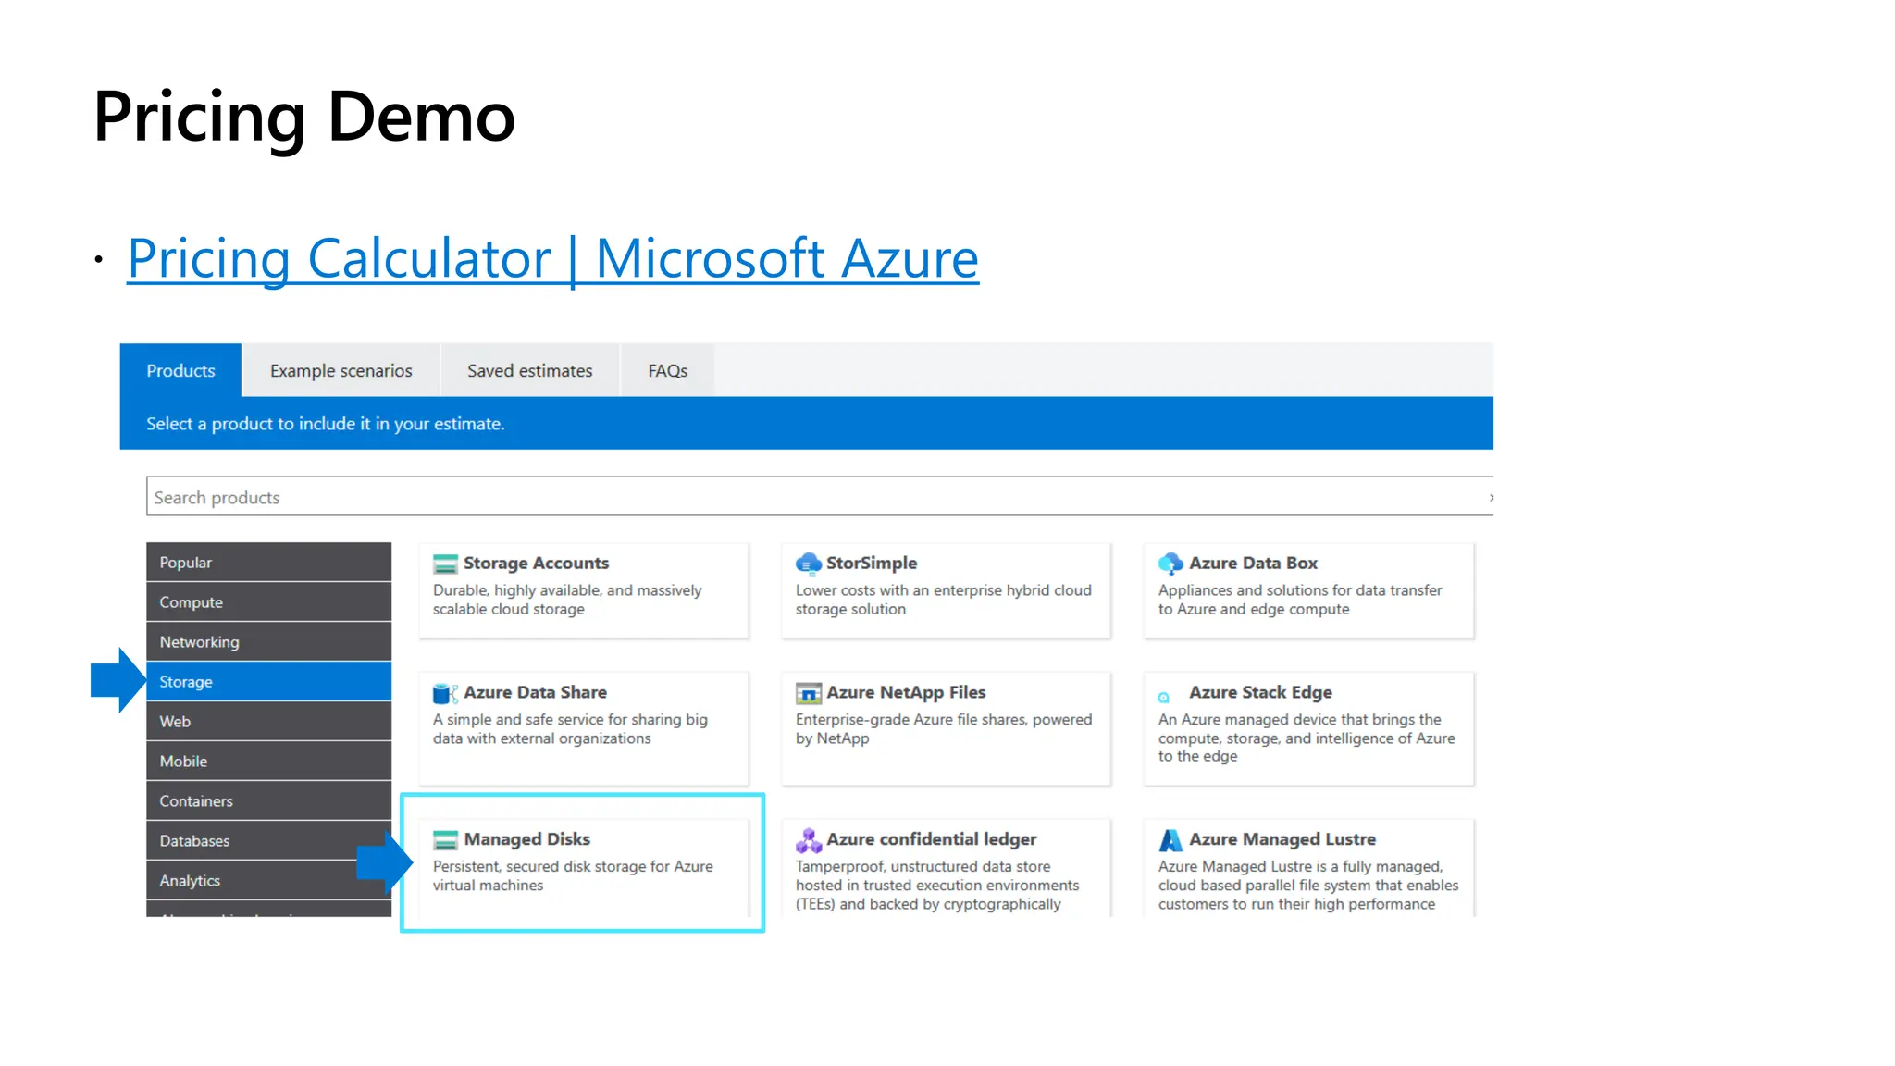The image size is (1895, 1066).
Task: Select the Analytics category
Action: [268, 880]
